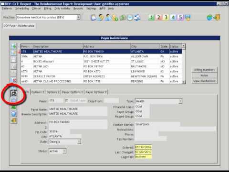Click the Phone field
This screenshot has height=172, width=229.
coord(146,134)
